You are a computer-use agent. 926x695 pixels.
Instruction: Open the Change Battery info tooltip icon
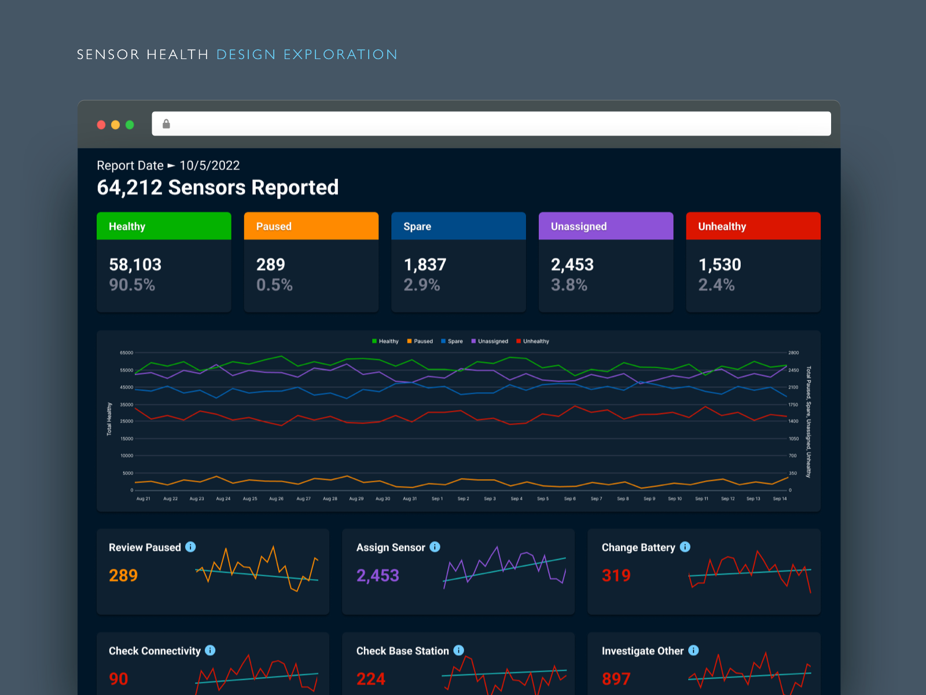click(684, 547)
